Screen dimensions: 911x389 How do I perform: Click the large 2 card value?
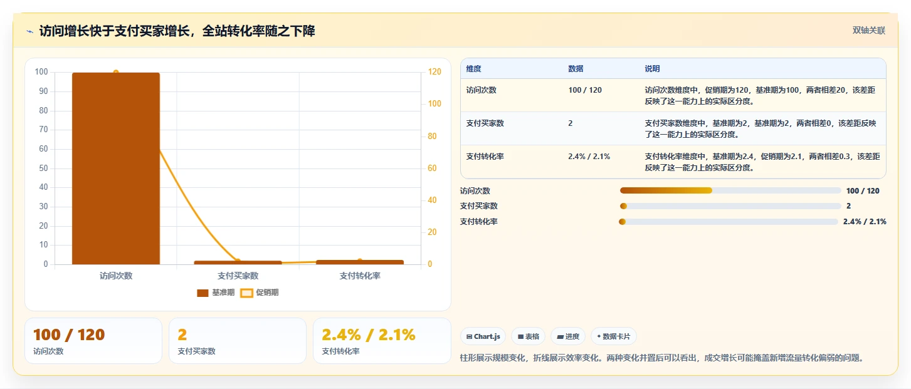(182, 335)
